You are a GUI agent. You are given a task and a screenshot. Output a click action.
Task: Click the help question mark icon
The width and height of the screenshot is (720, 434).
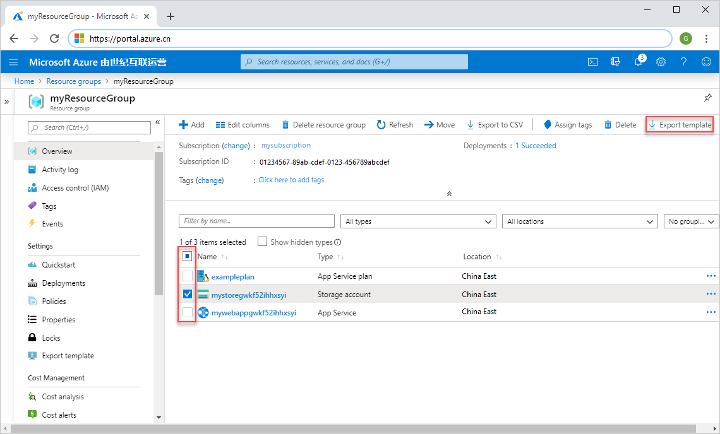click(x=683, y=62)
